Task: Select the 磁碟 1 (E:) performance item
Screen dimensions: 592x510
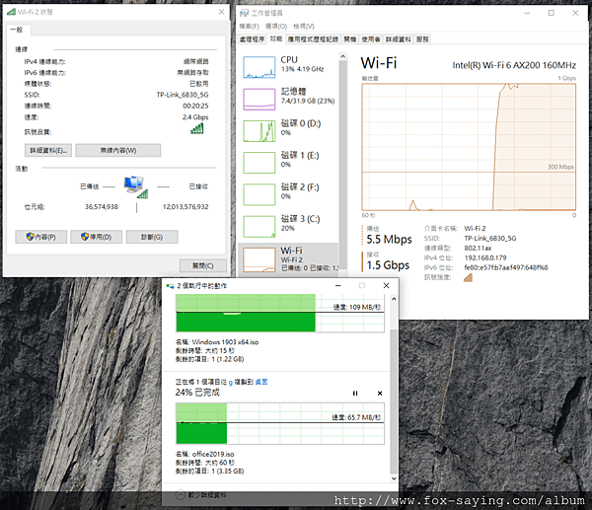Action: click(289, 163)
